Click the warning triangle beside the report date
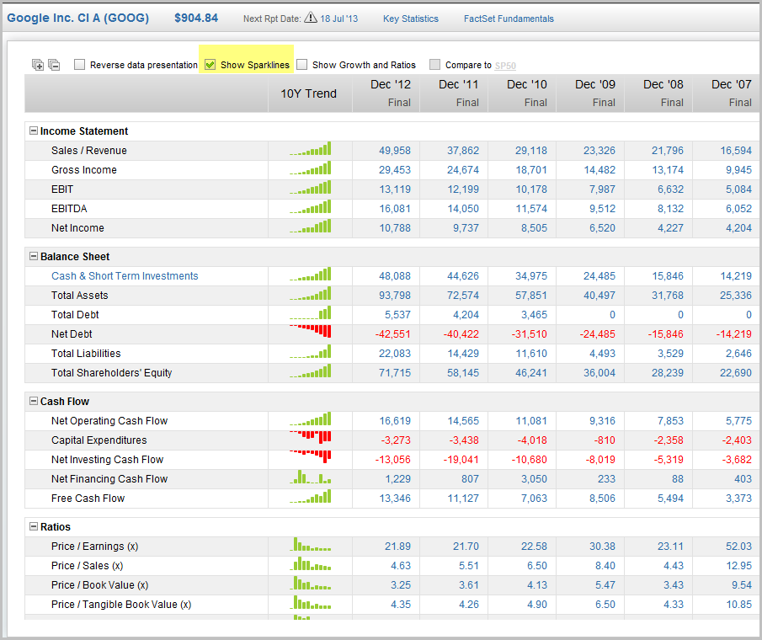This screenshot has width=762, height=640. coord(309,16)
